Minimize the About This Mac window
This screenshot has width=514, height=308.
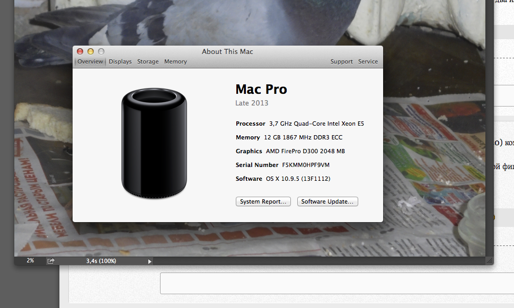point(91,51)
